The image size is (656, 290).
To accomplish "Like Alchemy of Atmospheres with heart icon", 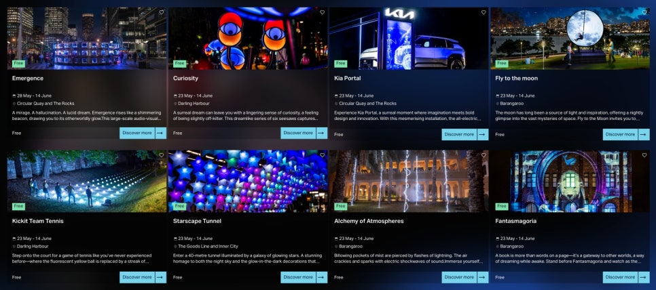I will 484,155.
